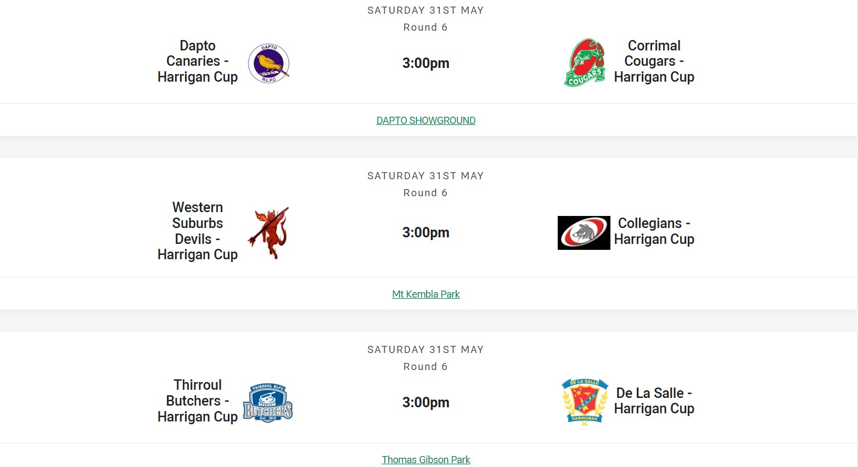This screenshot has height=467, width=858.
Task: Open the DAPTO SHOWGROUND venue link
Action: 426,121
